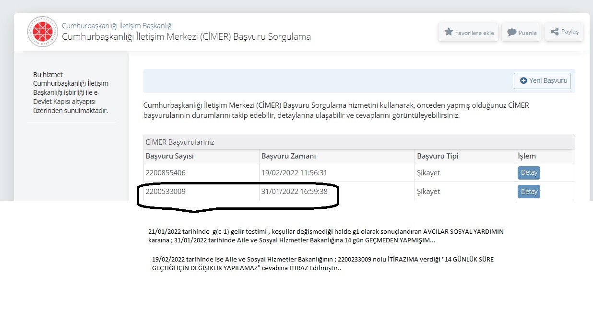Click the date 19/02/2022 11:56:31
Screen dimensions: 593x319
click(x=294, y=173)
